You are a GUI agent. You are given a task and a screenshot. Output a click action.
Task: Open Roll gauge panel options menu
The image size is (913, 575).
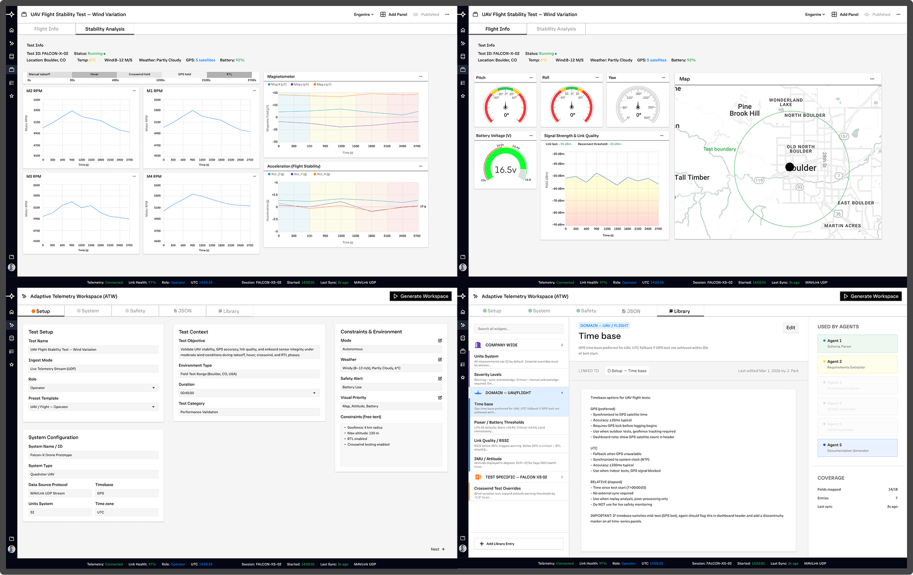click(x=597, y=78)
